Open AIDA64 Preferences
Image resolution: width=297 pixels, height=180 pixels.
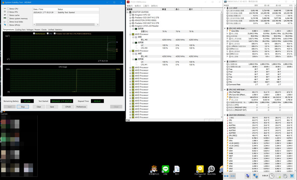pos(81,107)
